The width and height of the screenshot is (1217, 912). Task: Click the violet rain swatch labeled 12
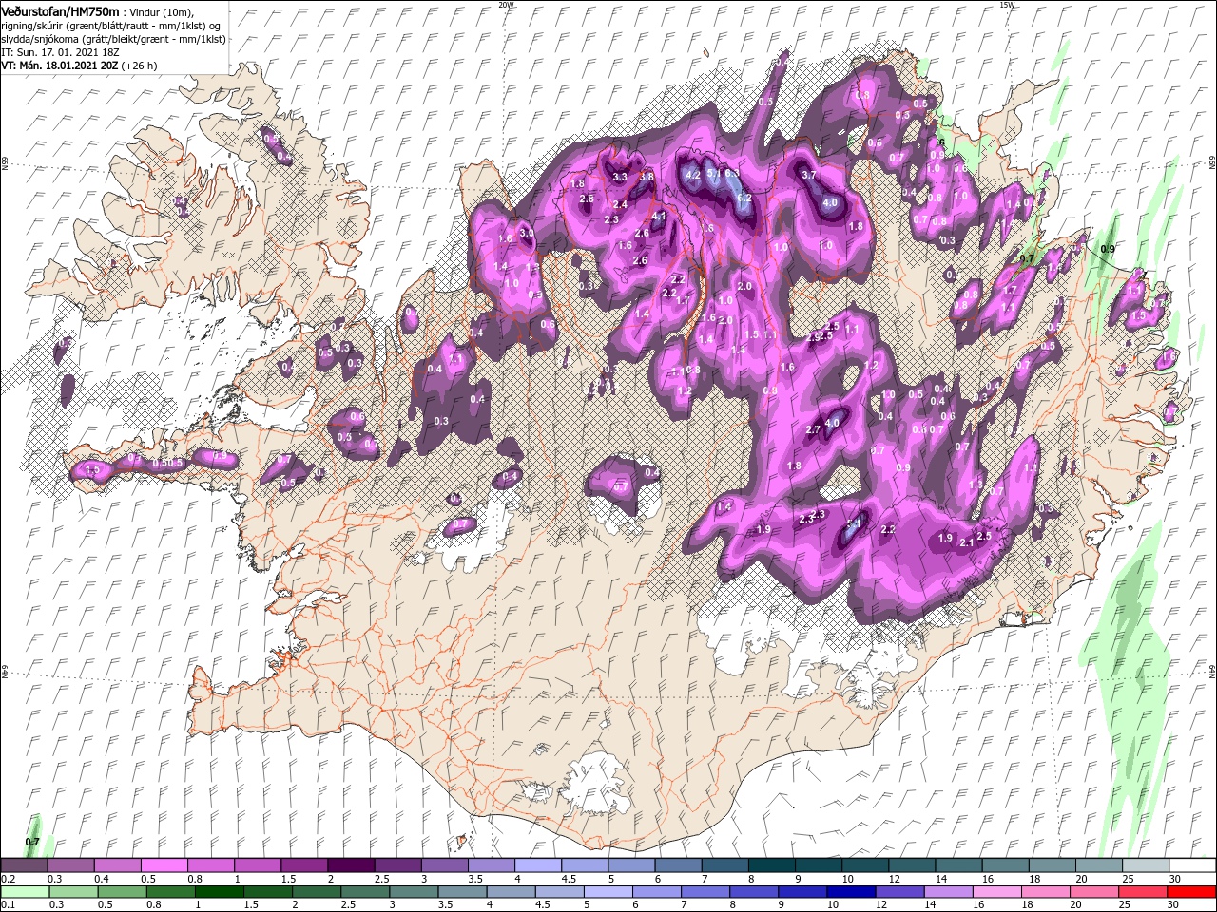coord(898,892)
